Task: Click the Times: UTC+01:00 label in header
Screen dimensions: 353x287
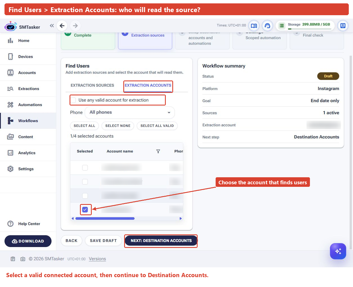Action: [231, 25]
